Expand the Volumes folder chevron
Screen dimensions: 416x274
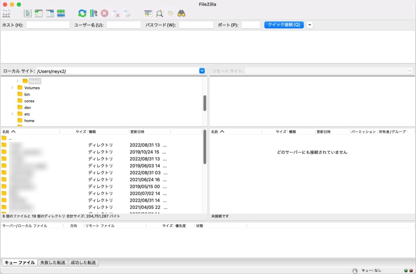click(12, 87)
